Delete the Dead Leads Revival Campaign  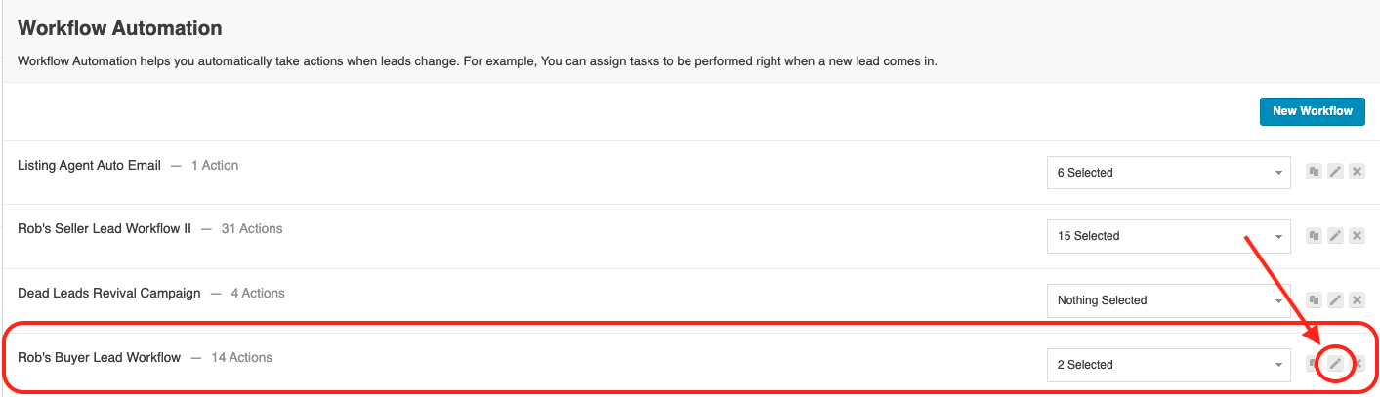(x=1357, y=300)
